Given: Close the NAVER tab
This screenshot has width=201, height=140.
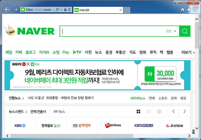Looking at the screenshot, I should 121,10.
